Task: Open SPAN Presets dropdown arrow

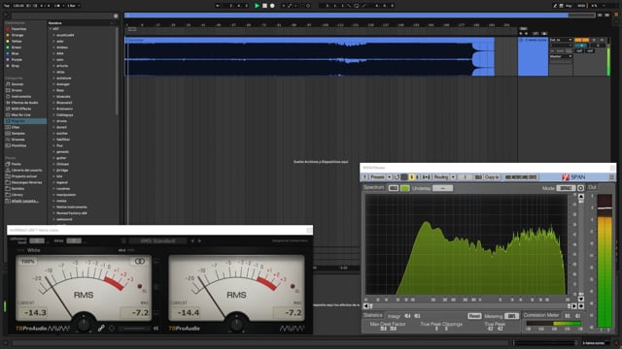Action: click(390, 177)
